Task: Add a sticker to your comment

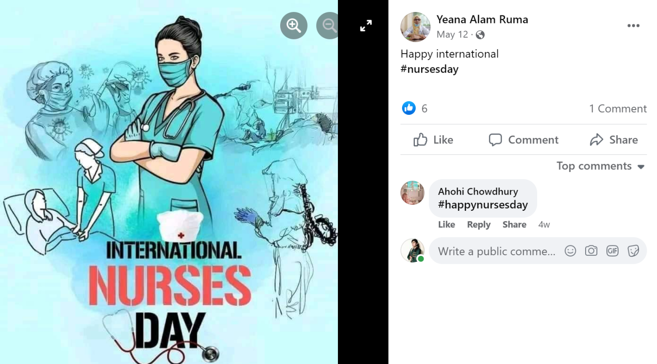Action: (633, 251)
